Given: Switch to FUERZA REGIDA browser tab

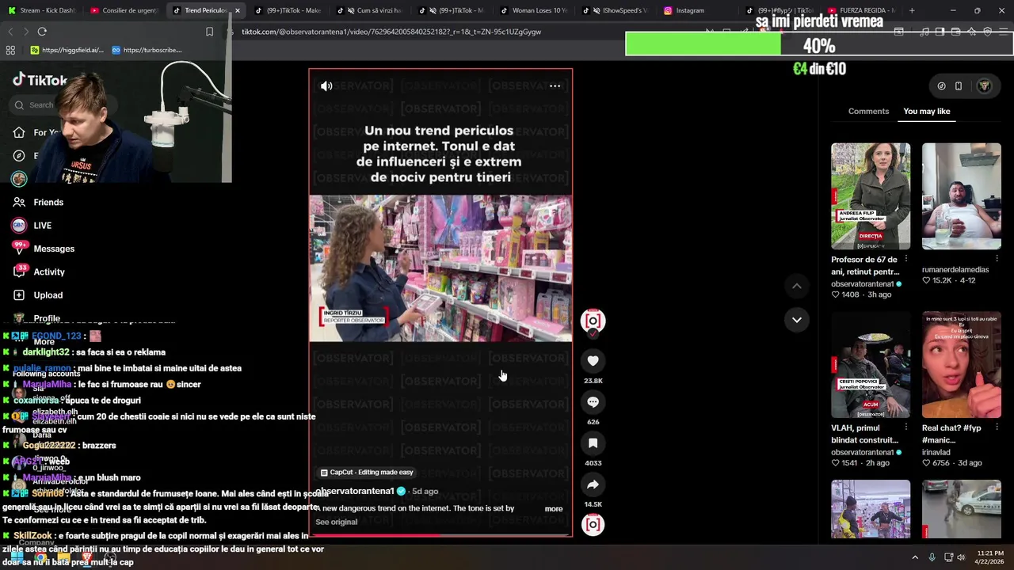Looking at the screenshot, I should pos(861,10).
